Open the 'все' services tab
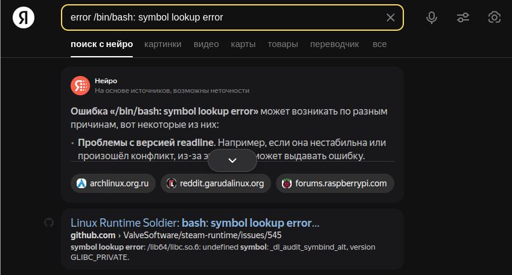This screenshot has width=512, height=275. pos(379,44)
